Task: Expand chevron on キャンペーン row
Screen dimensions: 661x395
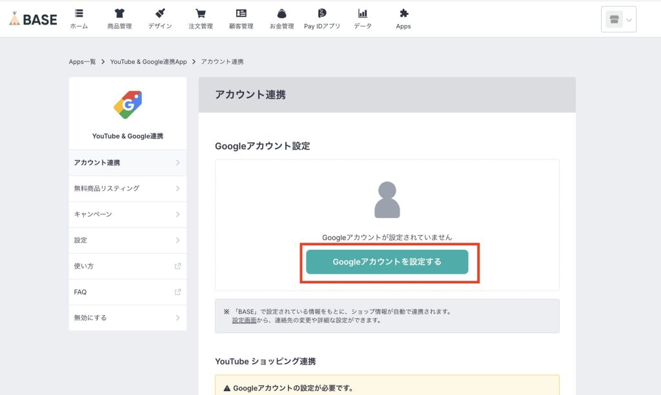Action: (178, 214)
